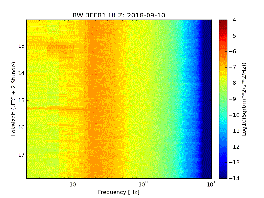Click the colorbar tick label −10
The height and width of the screenshot is (198, 264).
pyautogui.click(x=234, y=115)
